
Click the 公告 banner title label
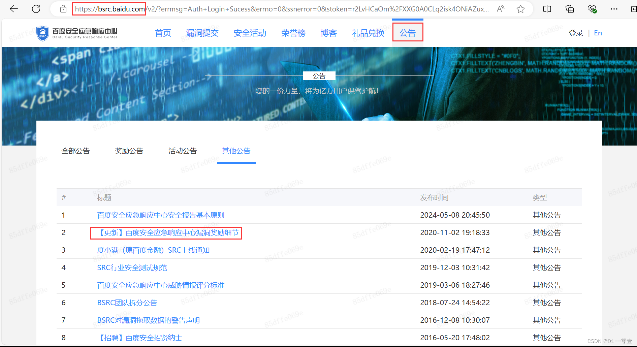coord(319,76)
